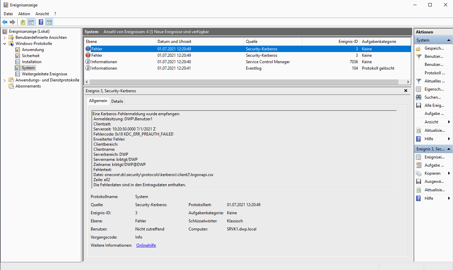Save all events via Alle Ereig... action
Screen dimensions: 453x270
[434, 105]
